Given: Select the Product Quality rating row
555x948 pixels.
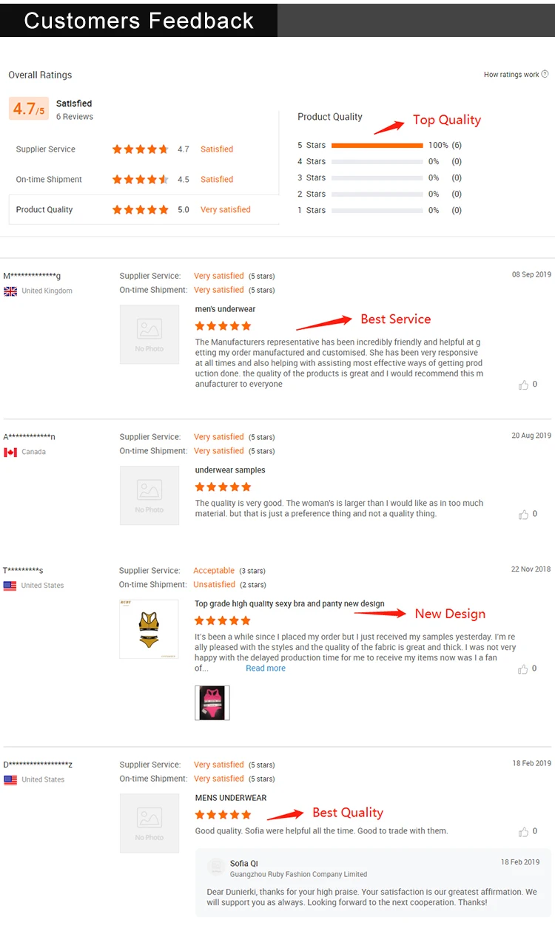Looking at the screenshot, I should click(144, 210).
